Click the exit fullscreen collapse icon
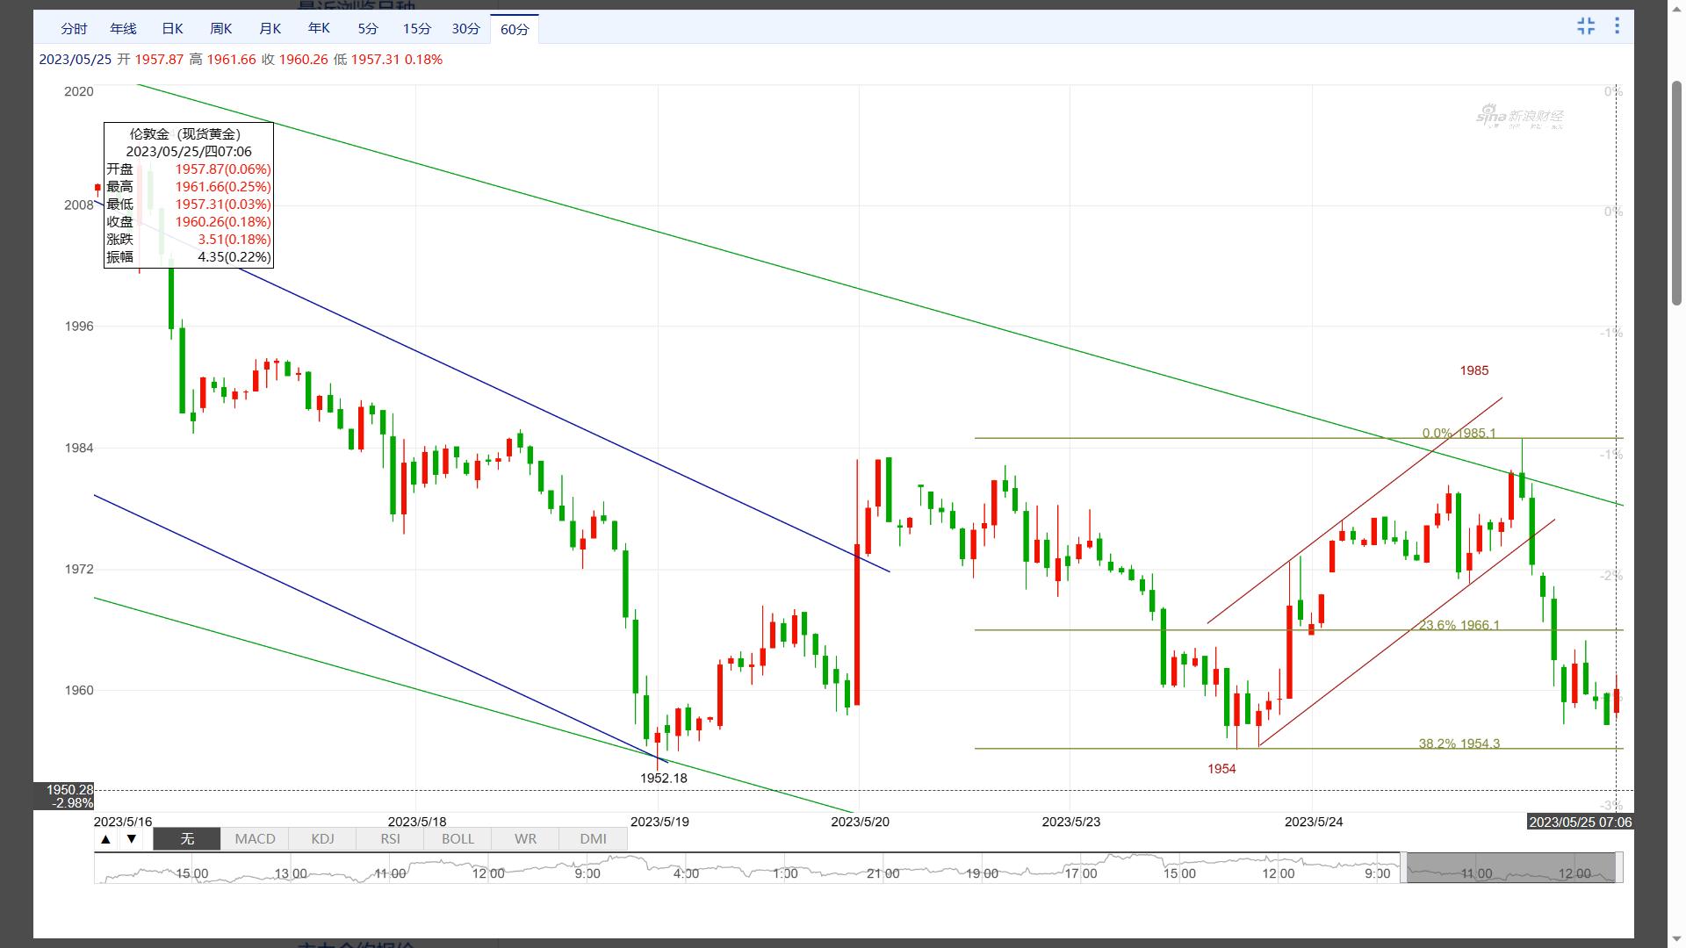Image resolution: width=1686 pixels, height=948 pixels. point(1586,26)
